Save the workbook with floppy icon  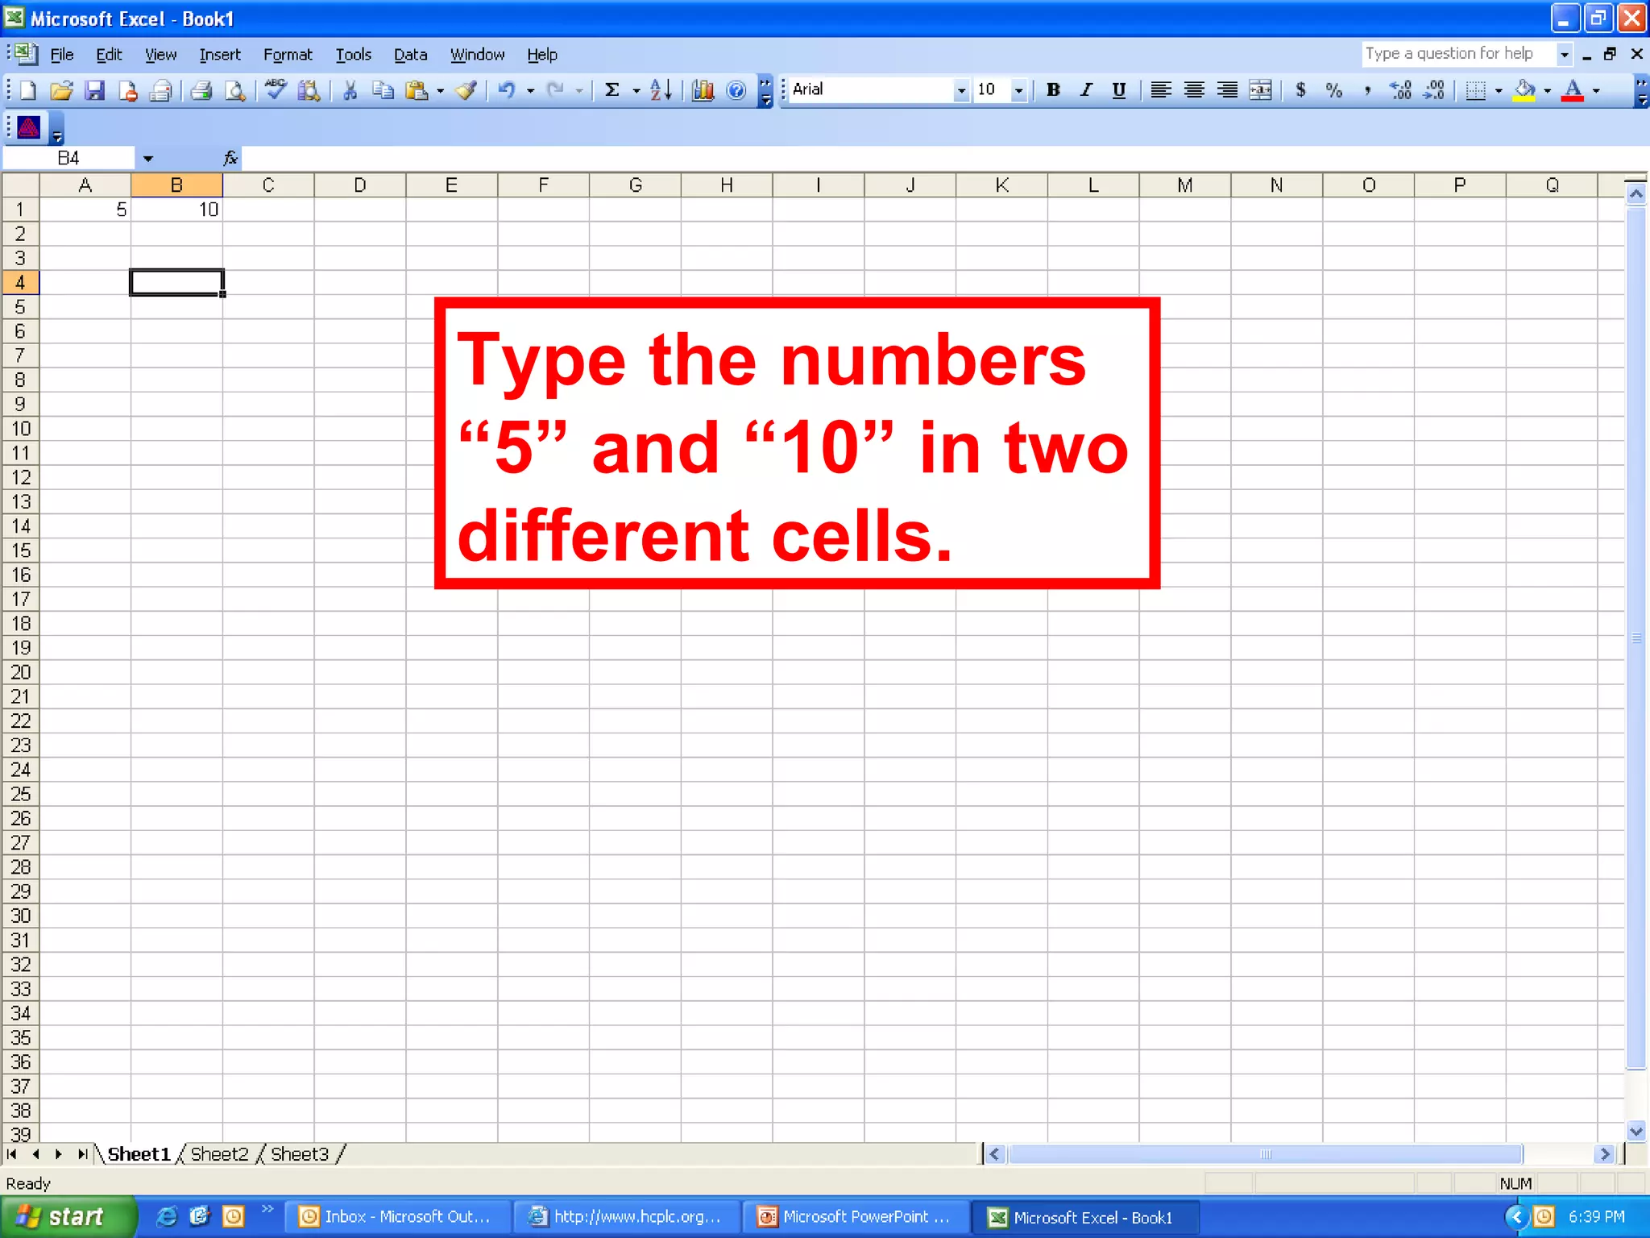click(95, 90)
